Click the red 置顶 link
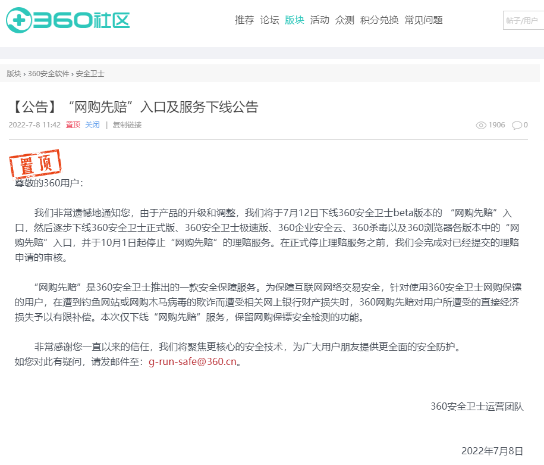 coord(73,125)
